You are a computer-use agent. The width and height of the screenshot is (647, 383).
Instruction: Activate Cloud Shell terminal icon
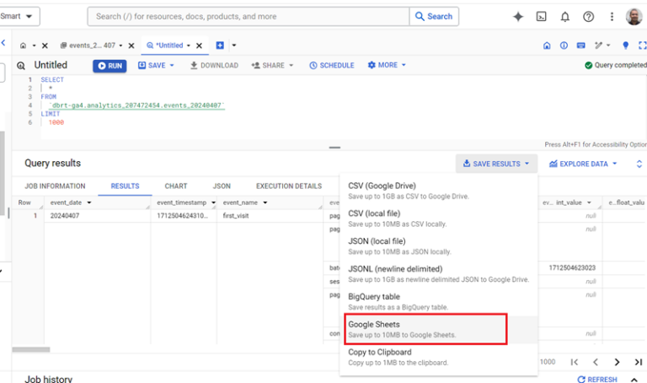(541, 17)
